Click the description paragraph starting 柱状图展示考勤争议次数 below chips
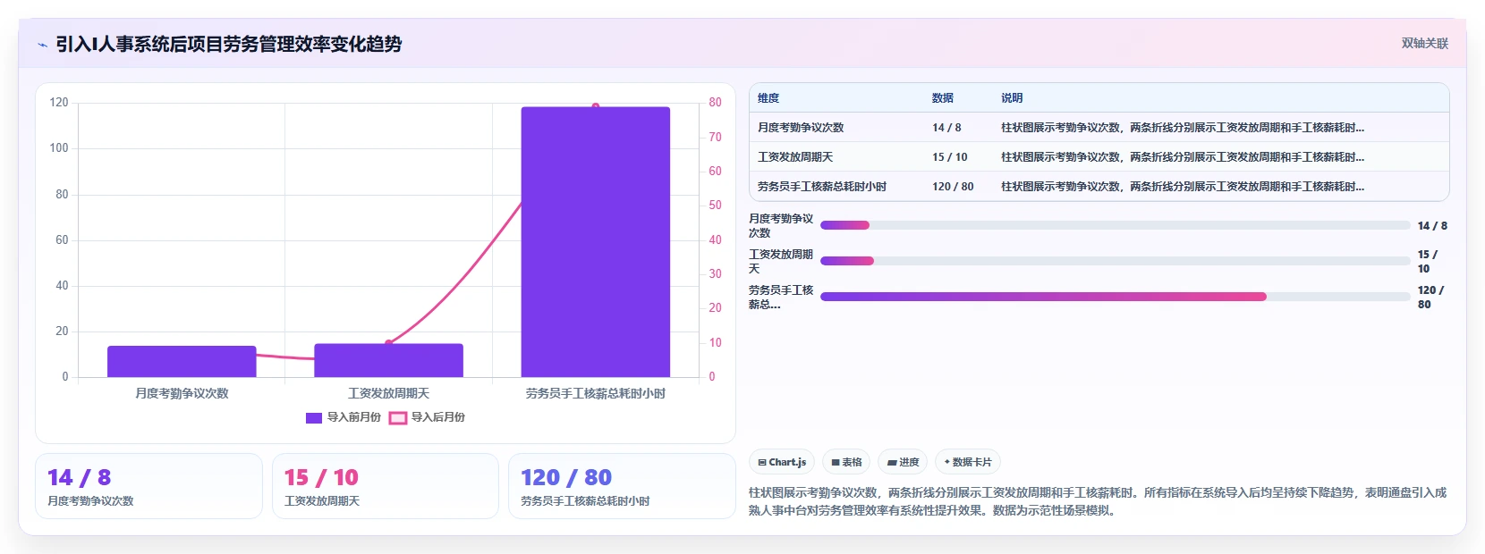This screenshot has width=1485, height=554. click(1098, 501)
